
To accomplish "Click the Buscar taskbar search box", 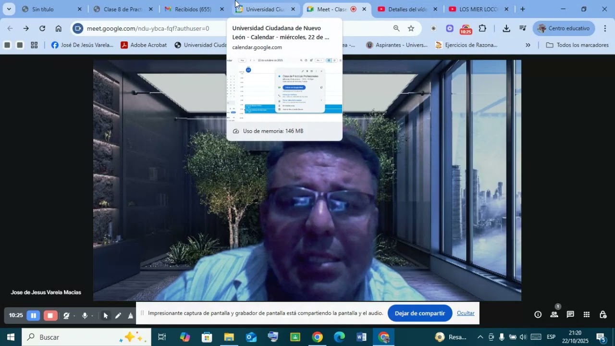I will pyautogui.click(x=86, y=337).
